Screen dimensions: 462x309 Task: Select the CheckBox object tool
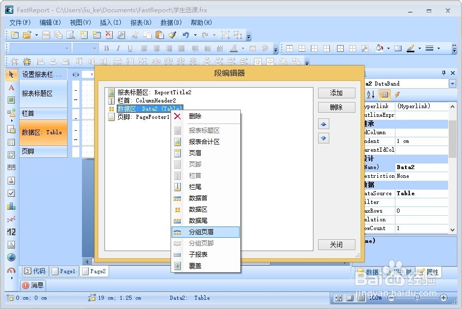pos(11,193)
